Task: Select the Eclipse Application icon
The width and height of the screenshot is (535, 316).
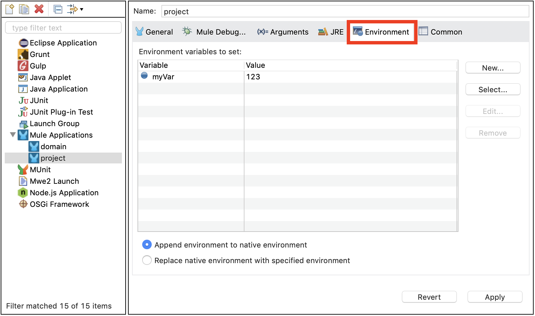Action: [23, 43]
